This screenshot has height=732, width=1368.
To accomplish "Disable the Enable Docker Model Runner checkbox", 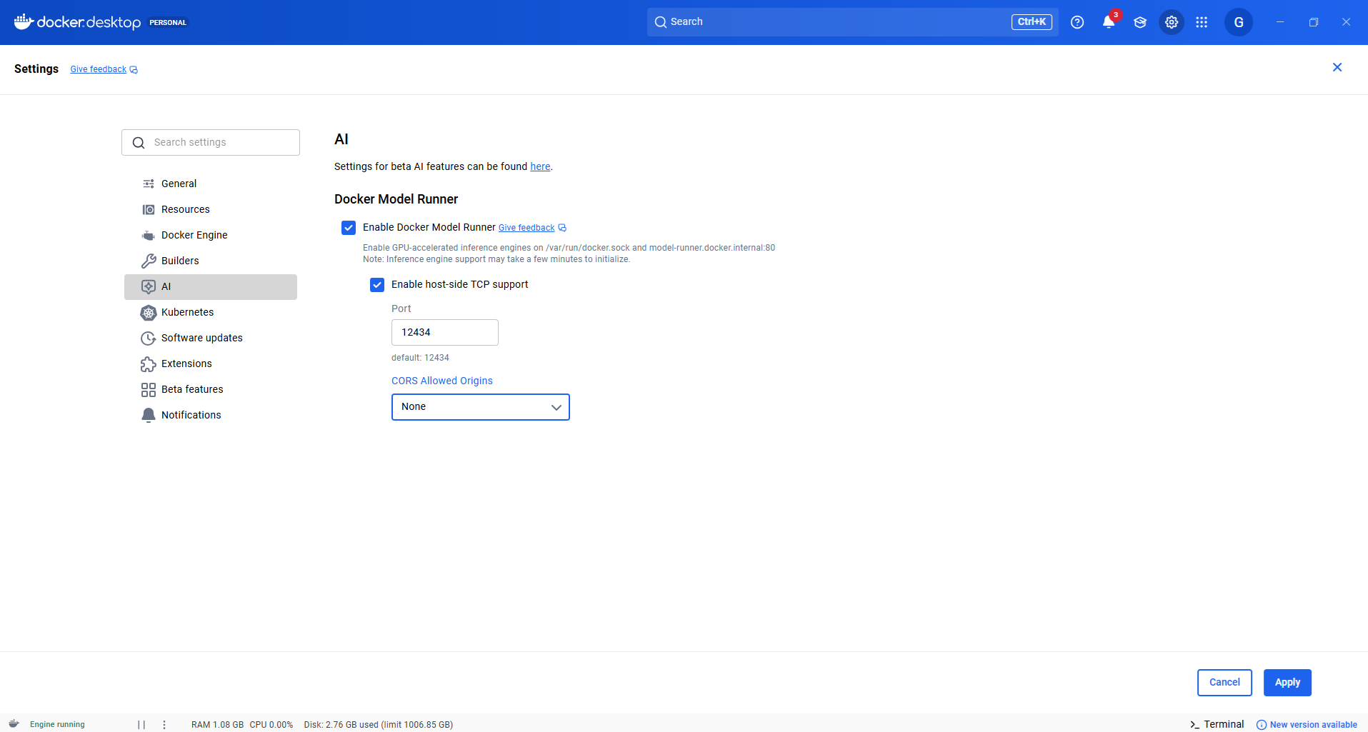I will point(349,228).
